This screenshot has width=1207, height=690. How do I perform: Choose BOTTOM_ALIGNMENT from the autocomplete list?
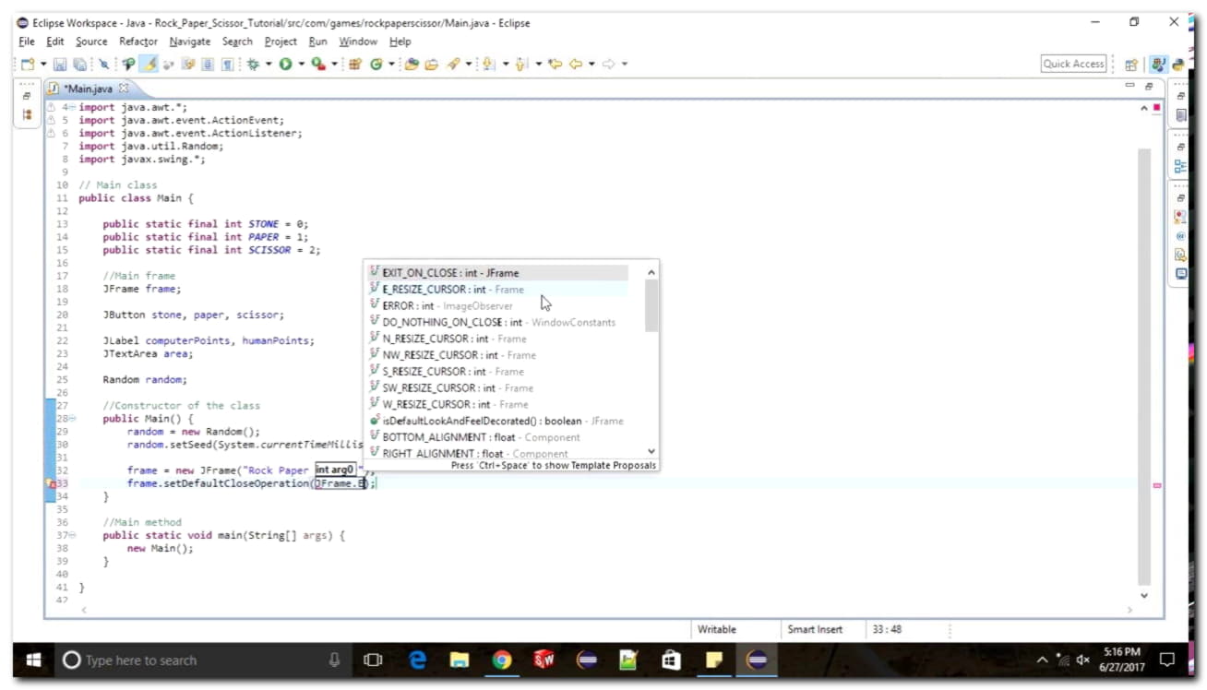click(498, 437)
